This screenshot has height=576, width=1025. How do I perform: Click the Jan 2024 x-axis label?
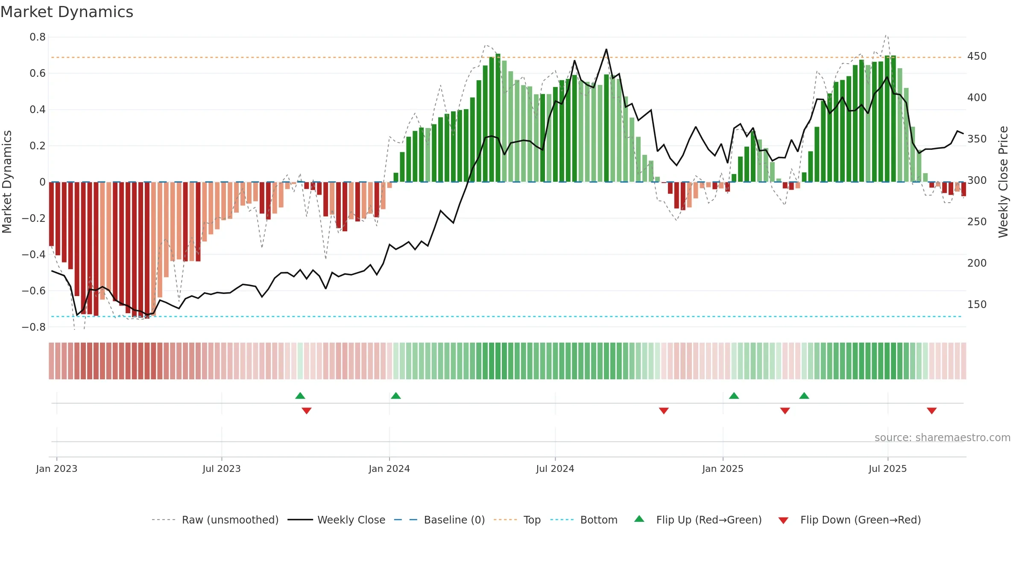coord(389,468)
